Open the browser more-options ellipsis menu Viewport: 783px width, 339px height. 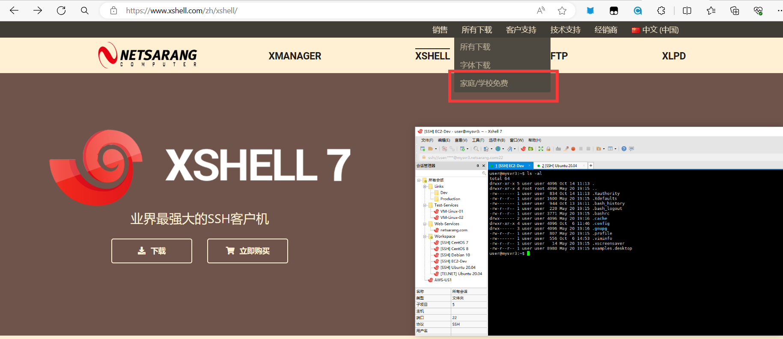coord(780,11)
